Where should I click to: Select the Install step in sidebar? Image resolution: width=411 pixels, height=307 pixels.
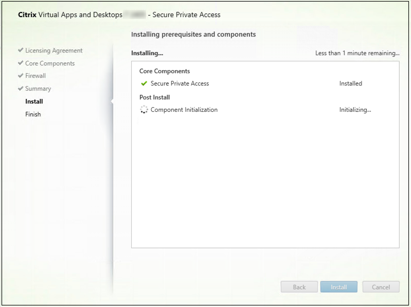(34, 101)
